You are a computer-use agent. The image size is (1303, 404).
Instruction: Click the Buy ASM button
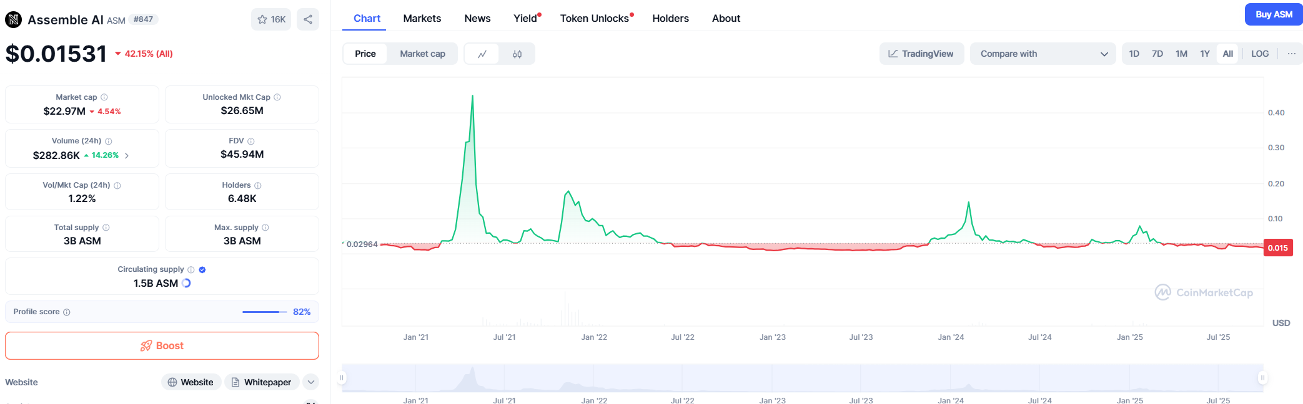[x=1273, y=14]
